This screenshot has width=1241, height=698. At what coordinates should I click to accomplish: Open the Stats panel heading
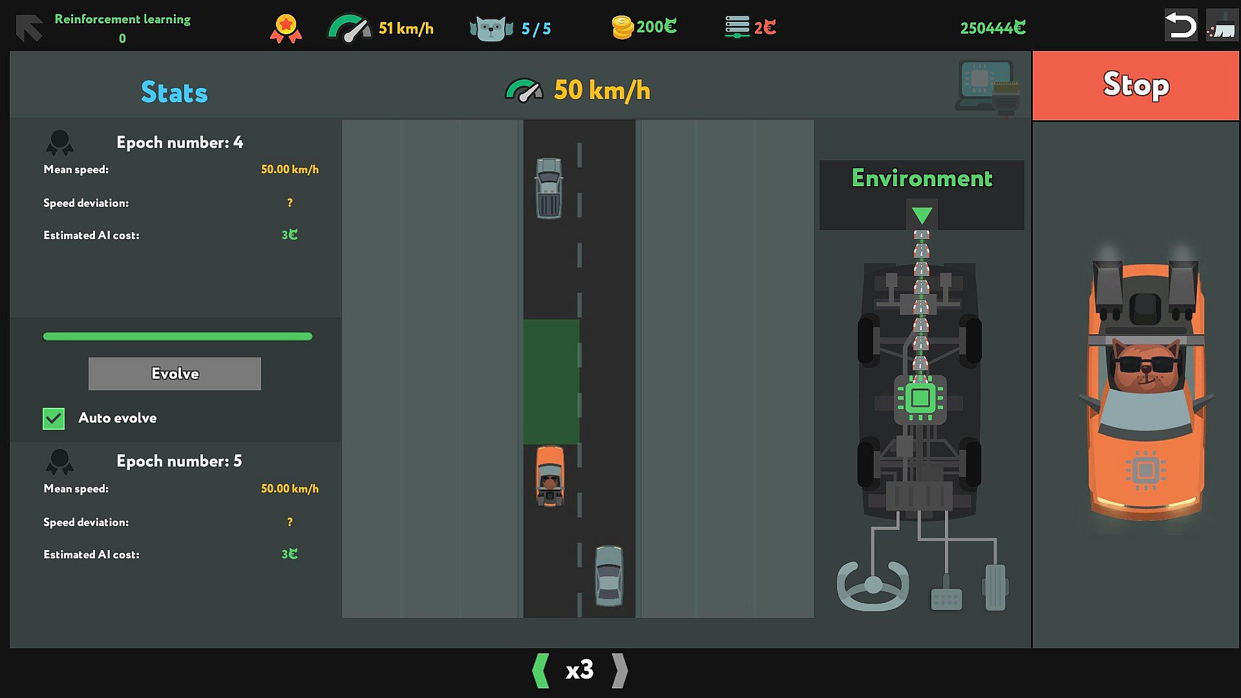point(175,92)
